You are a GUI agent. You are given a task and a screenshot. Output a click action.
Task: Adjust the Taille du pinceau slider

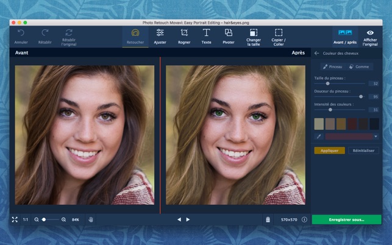[340, 83]
